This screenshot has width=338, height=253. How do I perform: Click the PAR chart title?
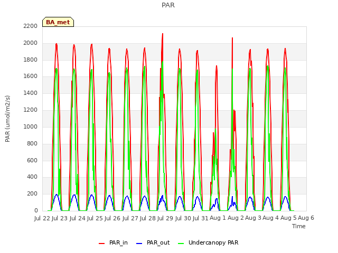tap(168, 5)
